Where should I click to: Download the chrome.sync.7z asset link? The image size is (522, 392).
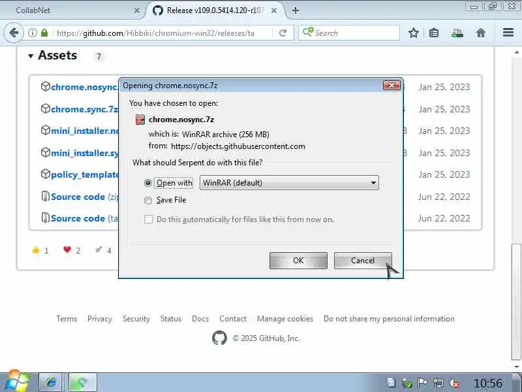85,109
